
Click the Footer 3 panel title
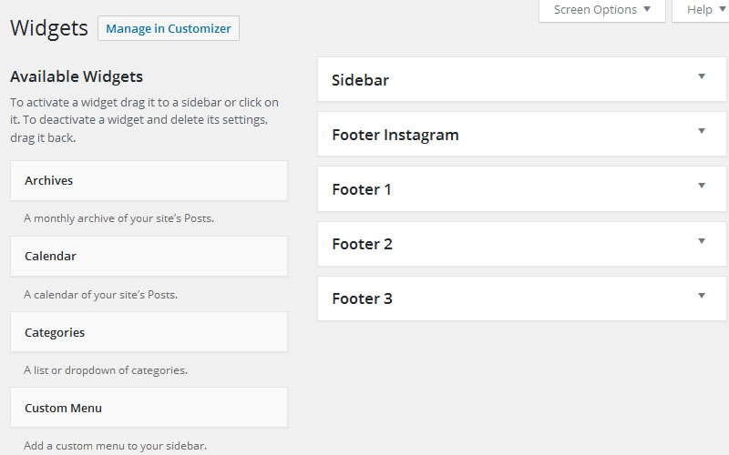tap(362, 298)
